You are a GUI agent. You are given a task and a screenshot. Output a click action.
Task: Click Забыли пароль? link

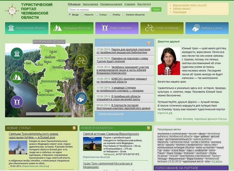(x=182, y=8)
